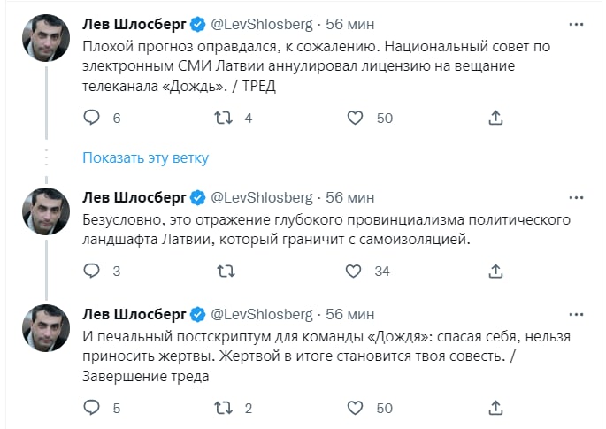Like the first tweet with 50 likes
Screen dimensions: 606x429
point(356,118)
